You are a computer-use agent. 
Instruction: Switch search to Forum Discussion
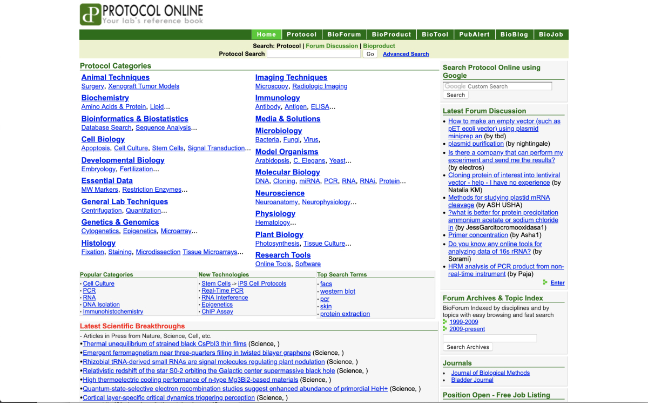point(332,46)
